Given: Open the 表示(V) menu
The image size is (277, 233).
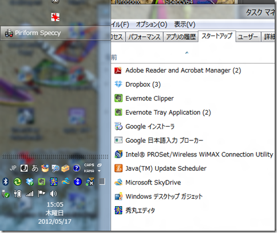Looking at the screenshot, I should [x=185, y=25].
